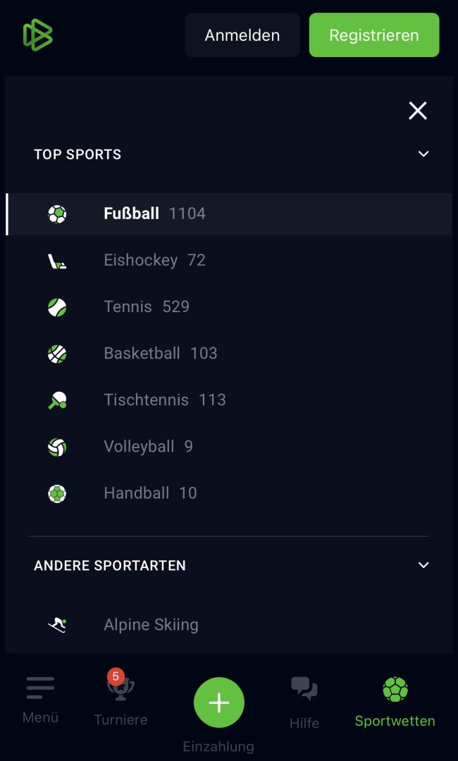
Task: Close the sports list panel
Action: pos(418,111)
